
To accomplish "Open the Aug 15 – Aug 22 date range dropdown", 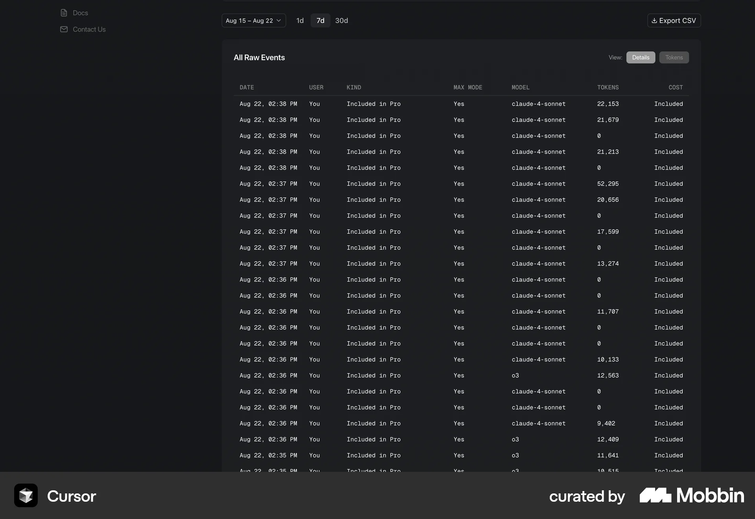I will (x=254, y=20).
